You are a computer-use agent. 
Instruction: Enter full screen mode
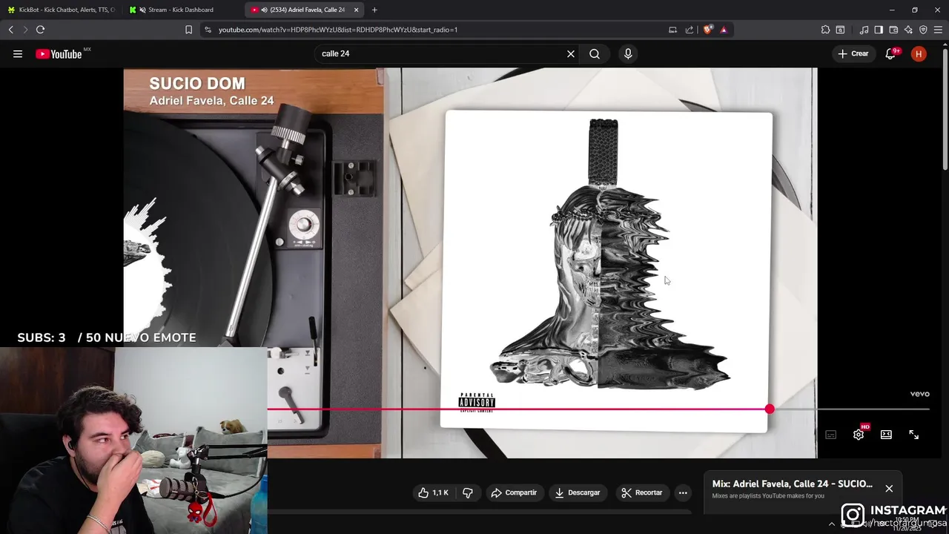click(913, 435)
